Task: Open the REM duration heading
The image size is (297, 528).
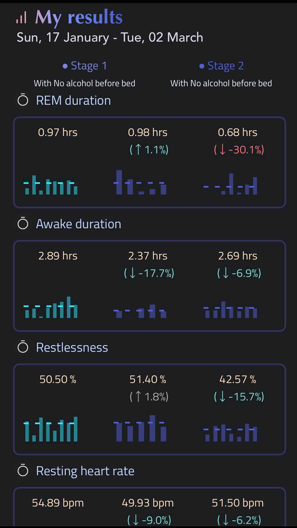Action: pos(73,100)
